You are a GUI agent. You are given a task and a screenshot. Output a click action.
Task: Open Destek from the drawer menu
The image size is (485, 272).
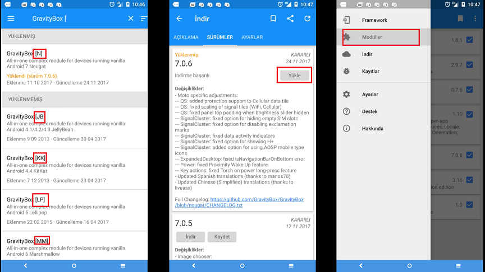[x=383, y=111]
